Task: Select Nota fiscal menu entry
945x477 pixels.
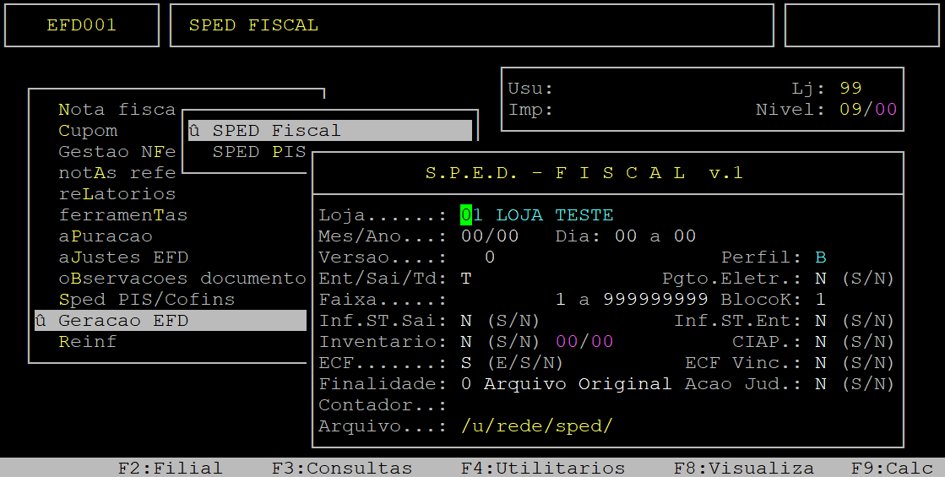Action: point(117,110)
